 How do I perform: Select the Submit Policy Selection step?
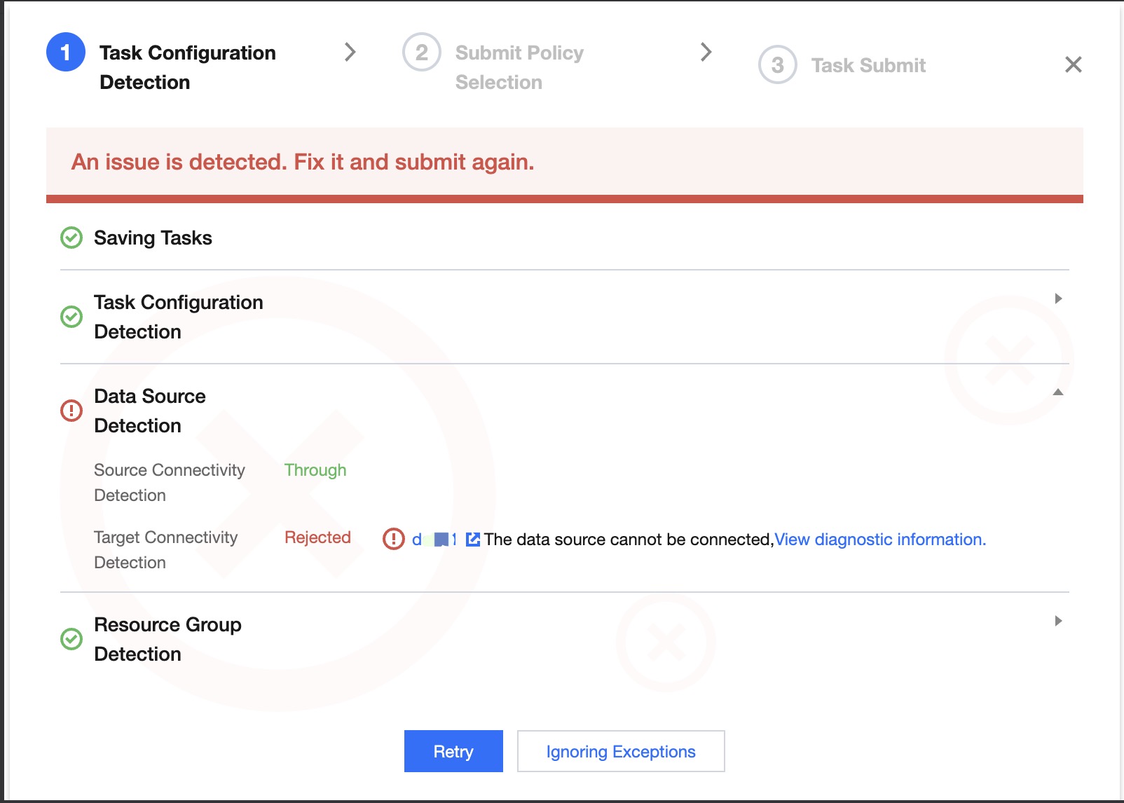click(x=519, y=67)
